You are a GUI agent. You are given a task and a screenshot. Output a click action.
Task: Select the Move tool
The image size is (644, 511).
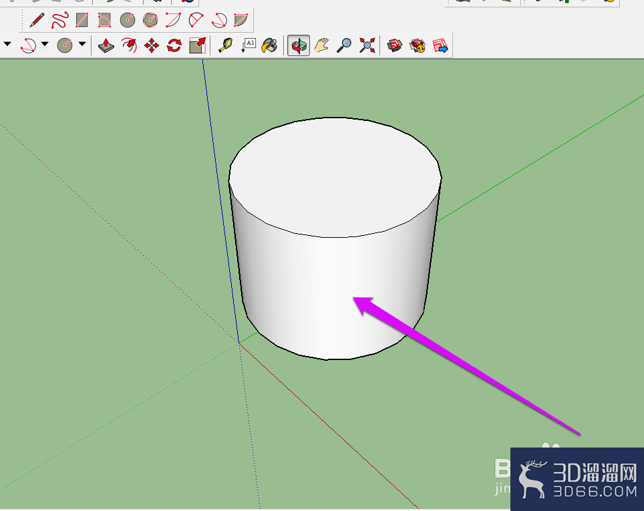[152, 45]
